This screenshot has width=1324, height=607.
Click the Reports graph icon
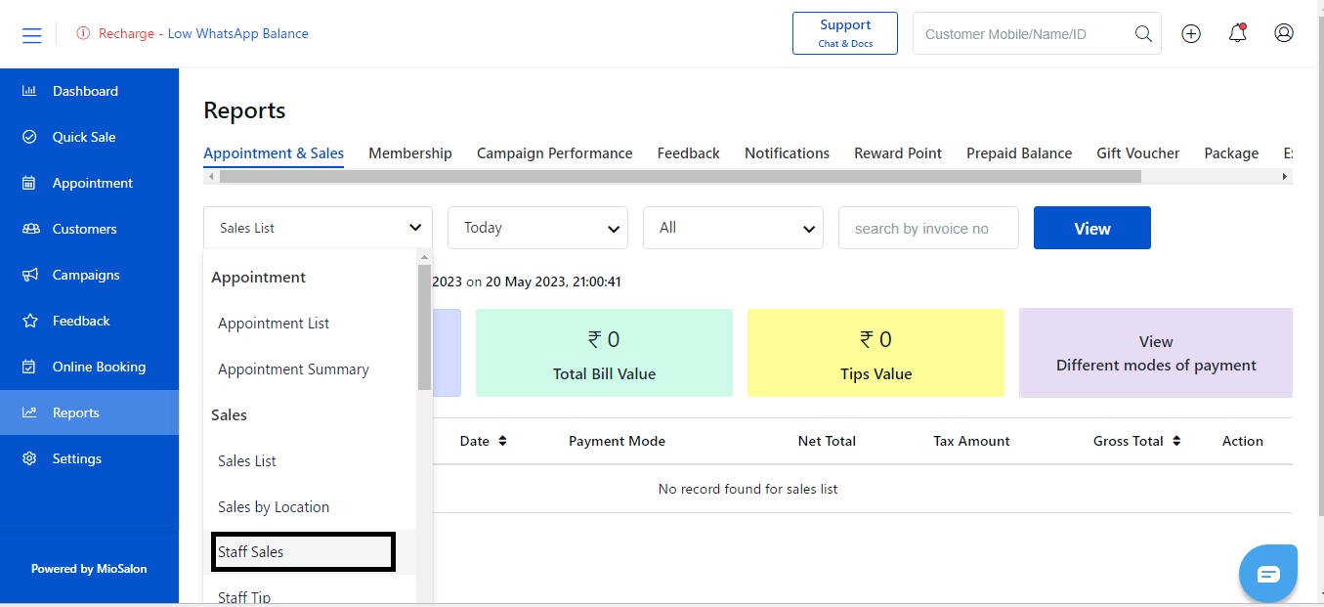click(x=29, y=412)
